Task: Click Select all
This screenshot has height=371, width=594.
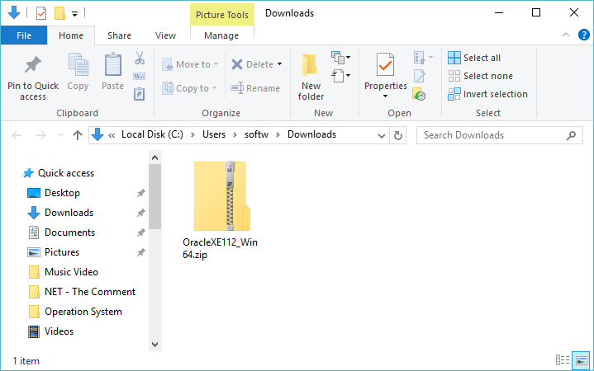Action: click(x=474, y=58)
